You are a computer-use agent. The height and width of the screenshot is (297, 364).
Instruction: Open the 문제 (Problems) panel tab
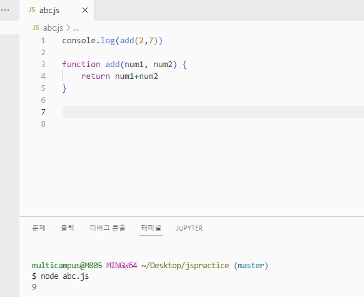click(x=39, y=228)
